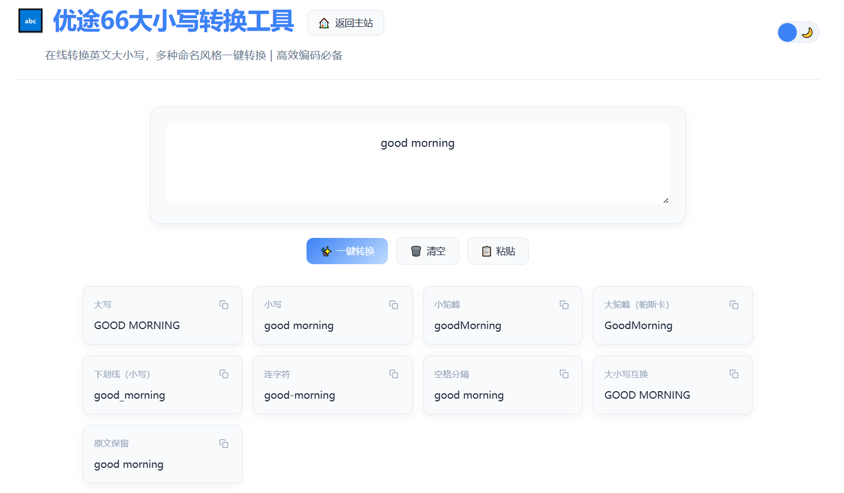844x493 pixels.
Task: Click the 空格分隔 card label
Action: pos(452,374)
